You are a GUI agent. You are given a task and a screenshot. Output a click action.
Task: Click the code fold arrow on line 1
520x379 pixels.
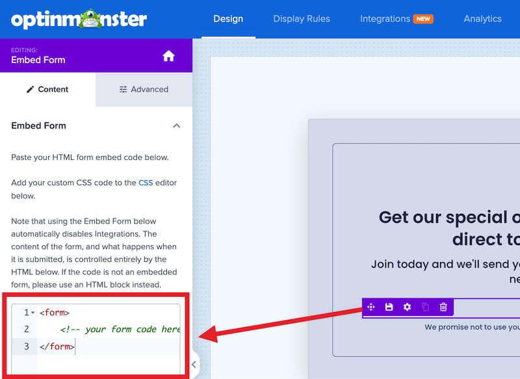pyautogui.click(x=32, y=313)
